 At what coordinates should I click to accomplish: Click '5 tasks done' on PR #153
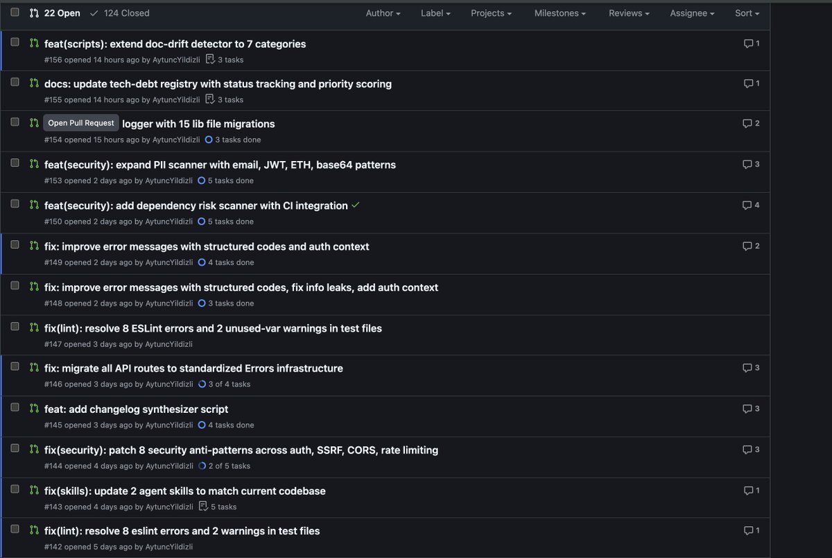pyautogui.click(x=231, y=180)
